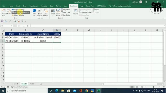Click the taskbar search box
This screenshot has height=93, width=166.
(x=27, y=91)
